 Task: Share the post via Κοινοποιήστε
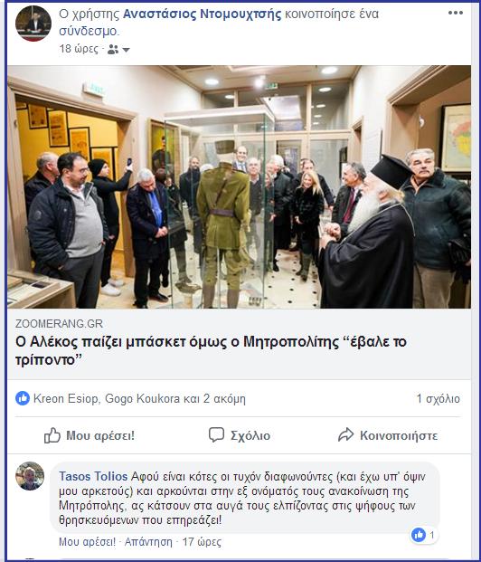tap(388, 435)
